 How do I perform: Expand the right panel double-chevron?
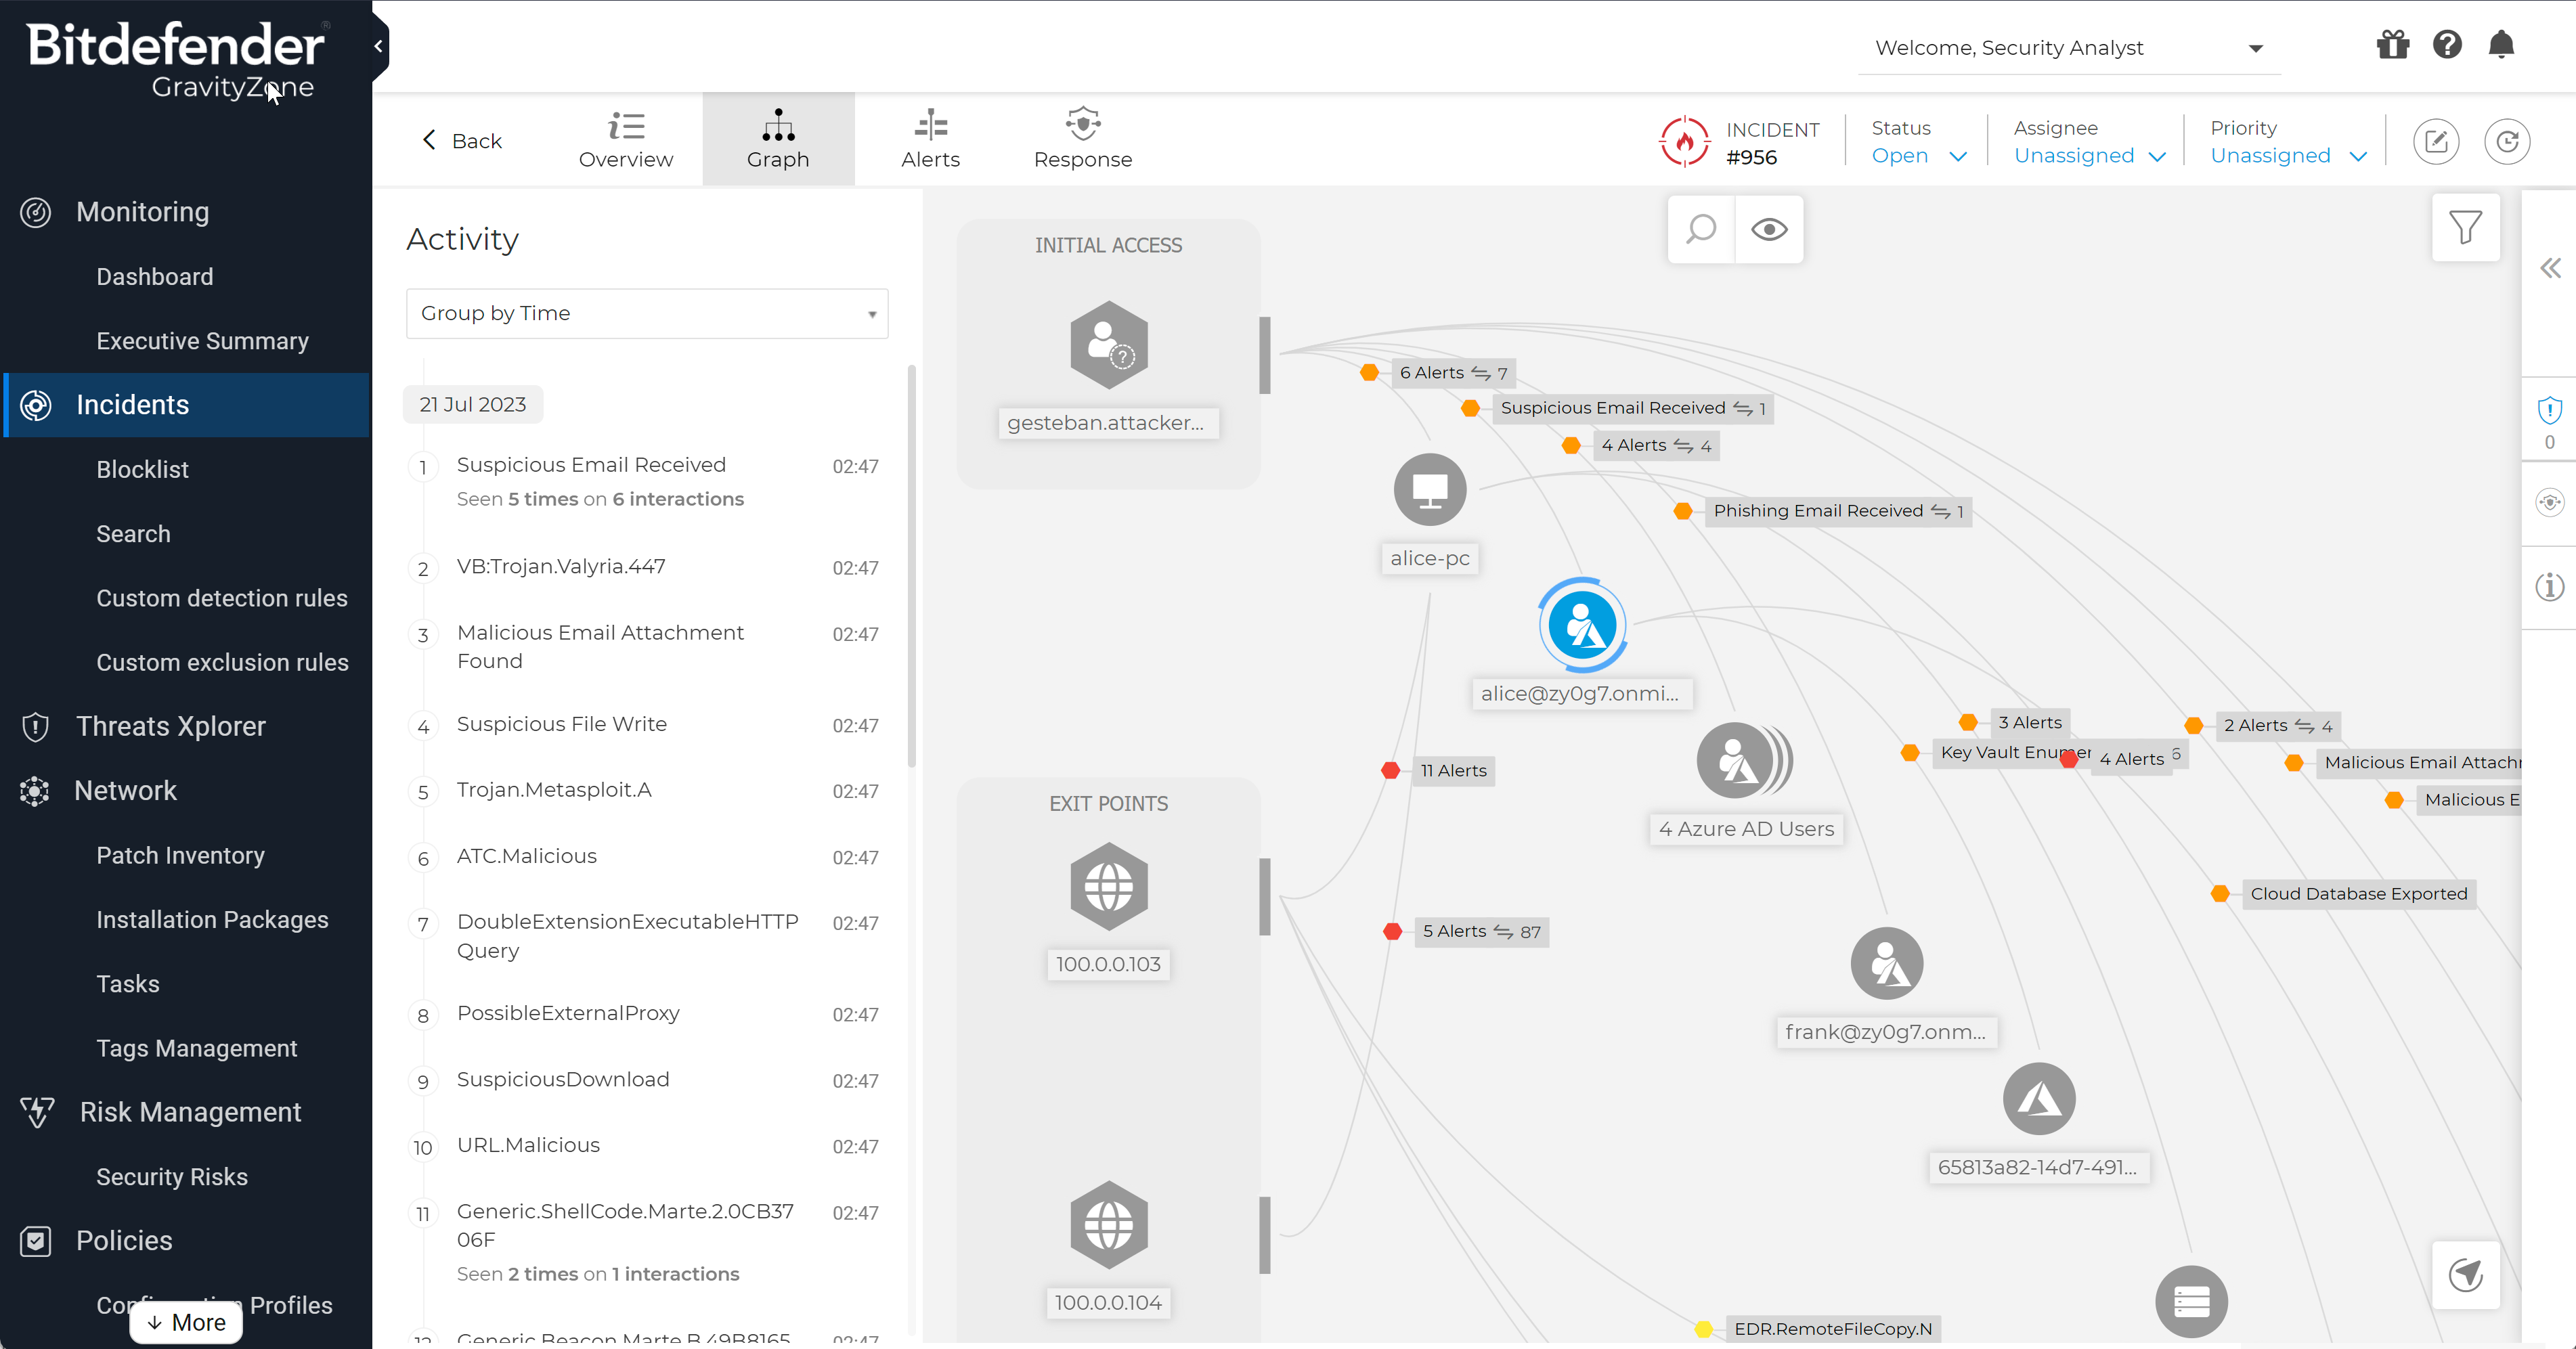point(2550,268)
